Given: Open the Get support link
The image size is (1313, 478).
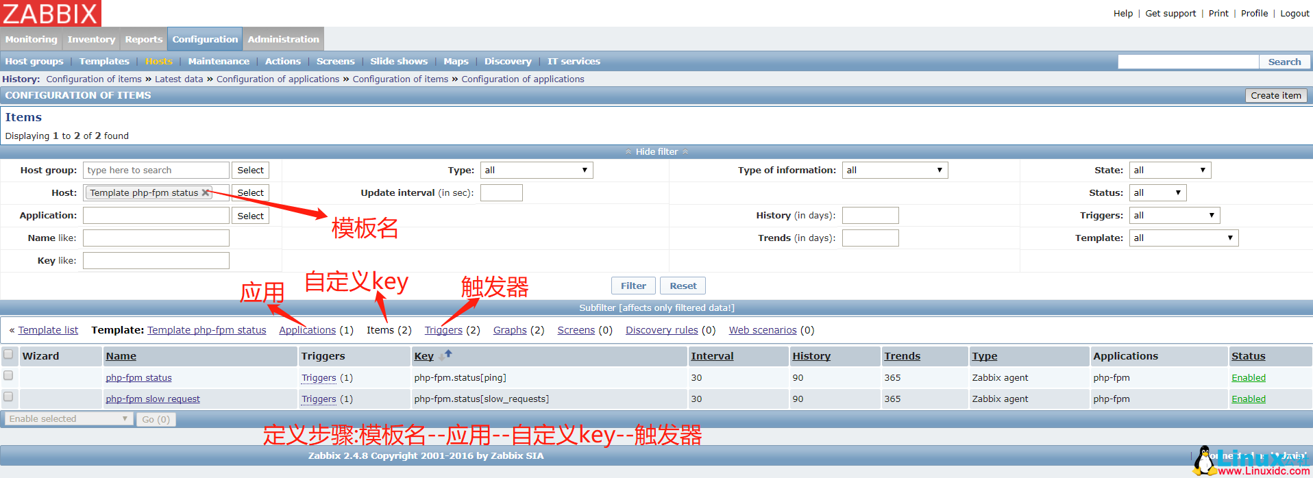Looking at the screenshot, I should 1170,13.
